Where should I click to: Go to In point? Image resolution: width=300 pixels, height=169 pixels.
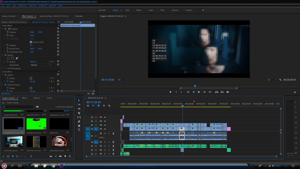[188, 92]
